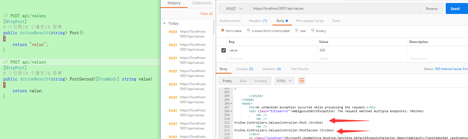Open the Authorization tab

click(230, 21)
